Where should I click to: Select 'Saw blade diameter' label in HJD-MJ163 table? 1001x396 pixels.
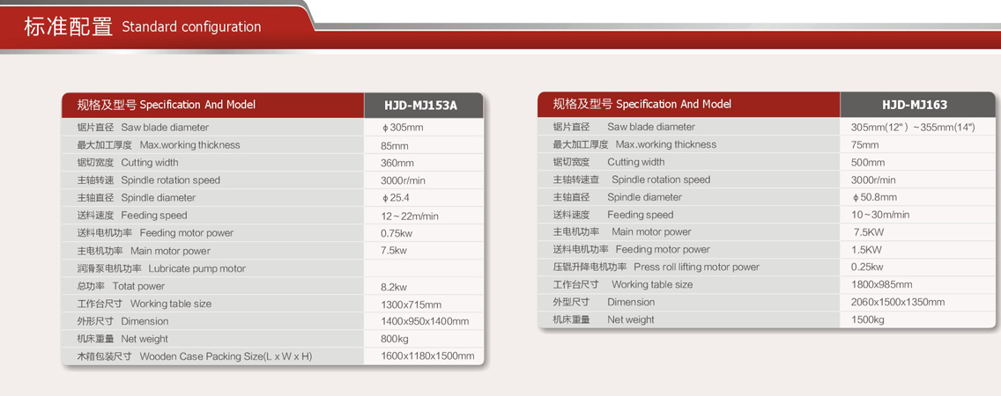(651, 127)
